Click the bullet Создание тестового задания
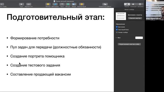Viewport: 164px width, 92px height. (35, 65)
